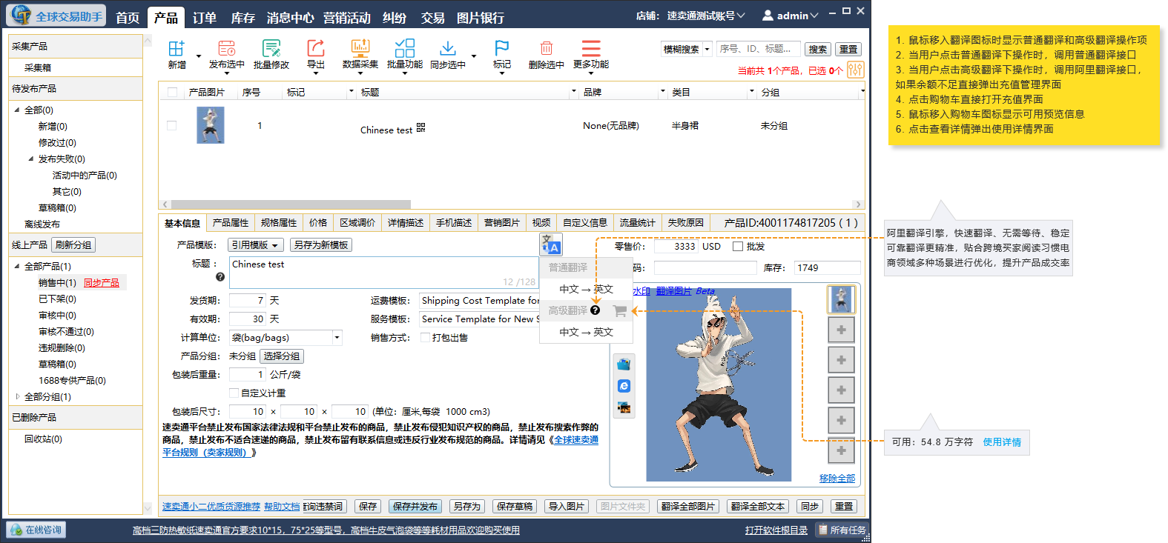Viewport: 1168px width, 543px height.
Task: Open the 打开软件根目录 link
Action: tap(776, 530)
